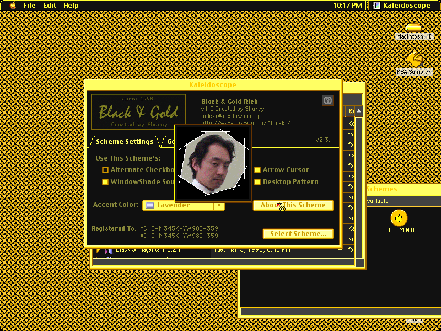Select the Black & Magenta folder icon
Image resolution: width=441 pixels, height=331 pixels.
click(x=108, y=250)
